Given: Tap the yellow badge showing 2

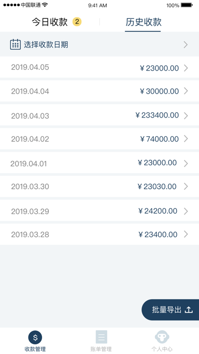Looking at the screenshot, I should [77, 22].
